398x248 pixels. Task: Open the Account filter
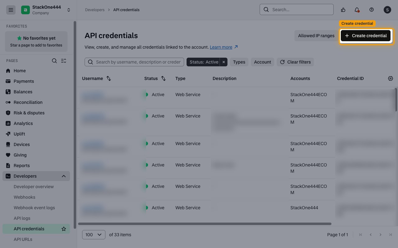pyautogui.click(x=262, y=62)
